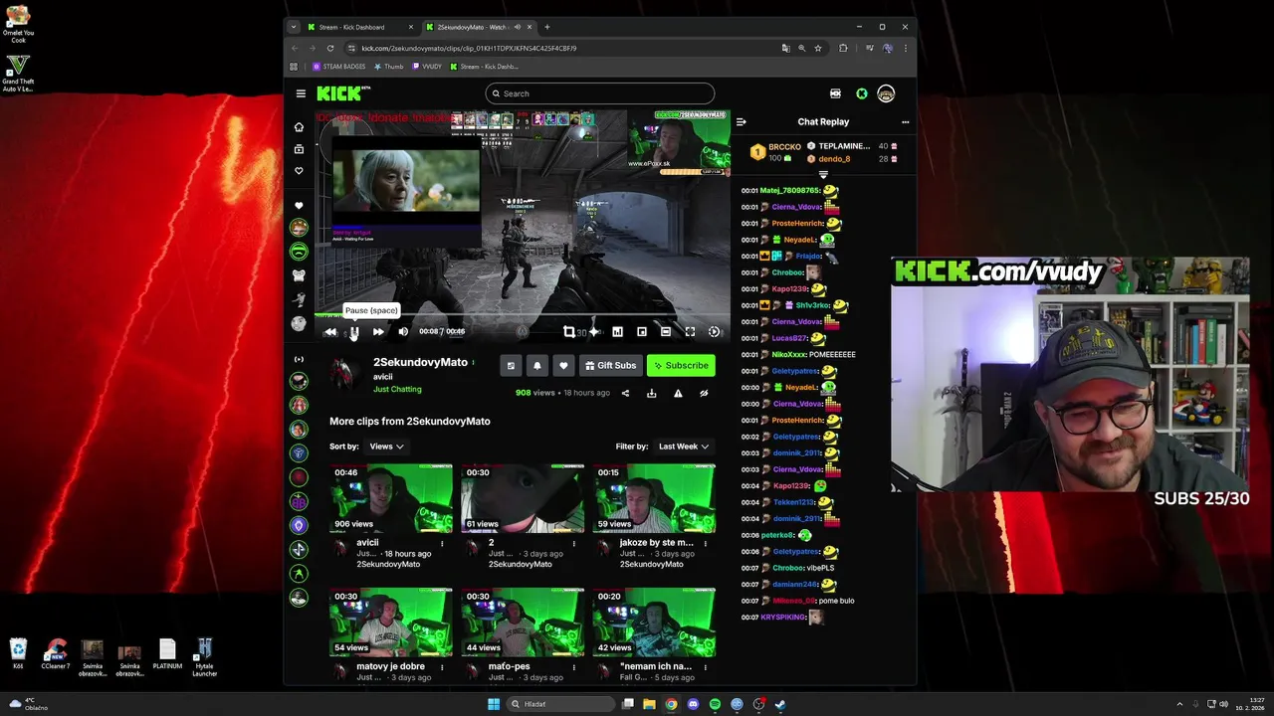Reload the page in Chrome
This screenshot has height=716, width=1274.
click(331, 48)
